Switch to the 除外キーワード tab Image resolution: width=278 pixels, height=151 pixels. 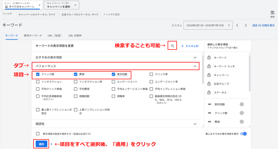click(33, 35)
